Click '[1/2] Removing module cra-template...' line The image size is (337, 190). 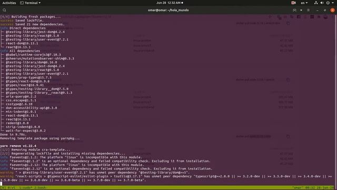pos(35,149)
